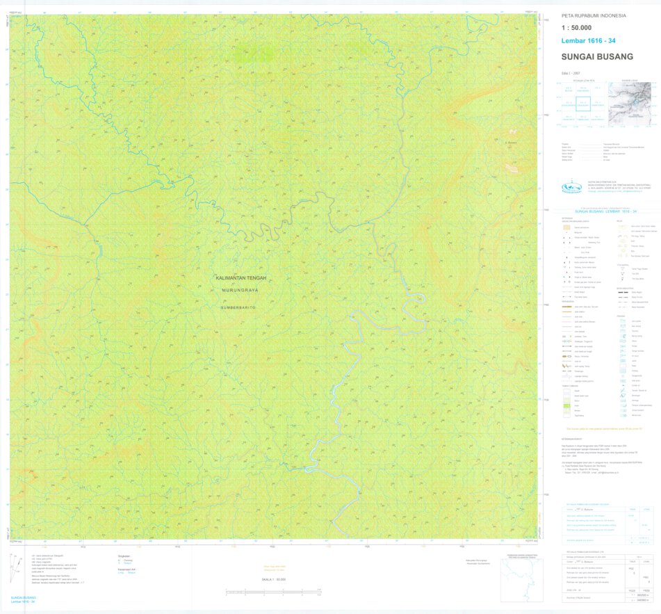Viewport: 661px width, 614px height.
Task: Click the contour line legend symbol
Action: click(620, 226)
